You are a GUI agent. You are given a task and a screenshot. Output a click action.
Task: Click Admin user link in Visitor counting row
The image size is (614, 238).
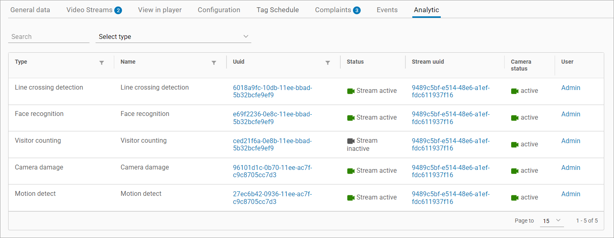(570, 141)
